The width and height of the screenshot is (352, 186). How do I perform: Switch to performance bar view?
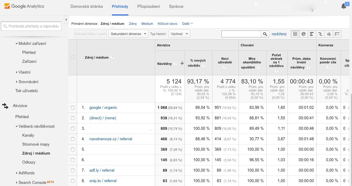pyautogui.click(x=312, y=34)
